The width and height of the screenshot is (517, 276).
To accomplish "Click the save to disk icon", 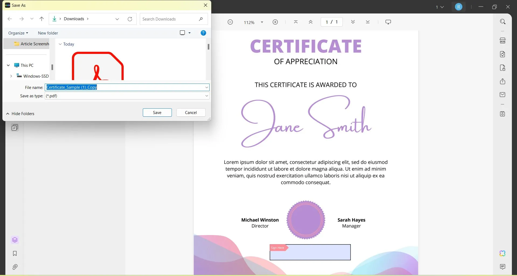I will click(x=502, y=114).
